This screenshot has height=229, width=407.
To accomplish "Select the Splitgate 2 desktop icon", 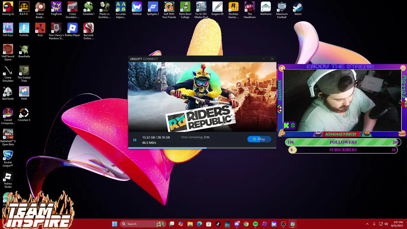I will tap(153, 9).
